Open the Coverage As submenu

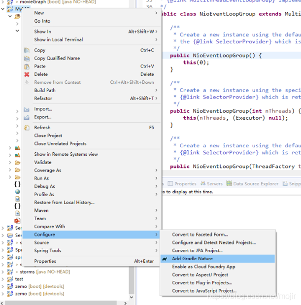pos(92,170)
